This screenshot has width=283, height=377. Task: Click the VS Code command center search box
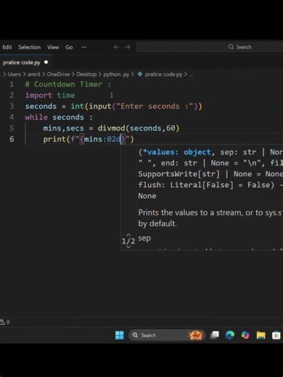(210, 47)
